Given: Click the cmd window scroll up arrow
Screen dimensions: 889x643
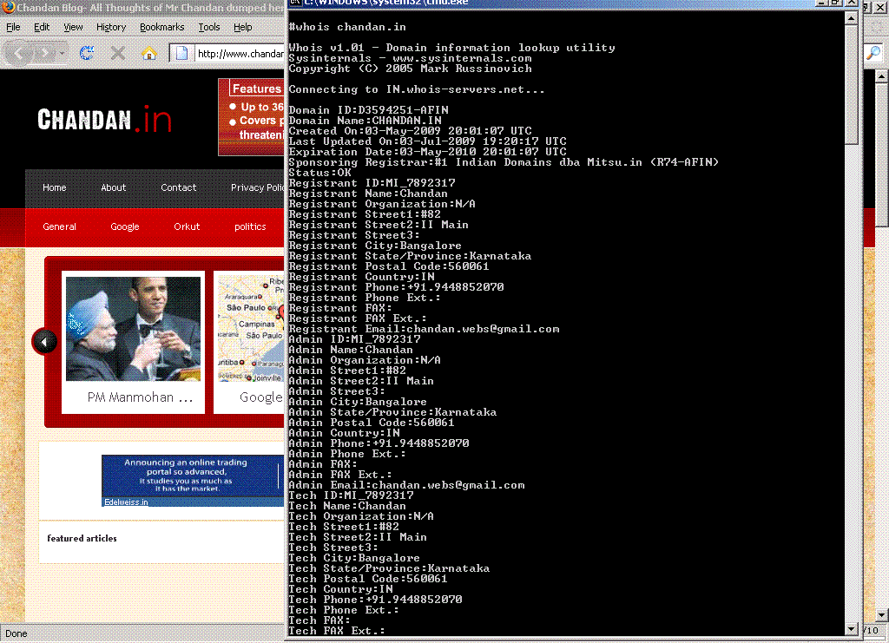Looking at the screenshot, I should [x=851, y=18].
